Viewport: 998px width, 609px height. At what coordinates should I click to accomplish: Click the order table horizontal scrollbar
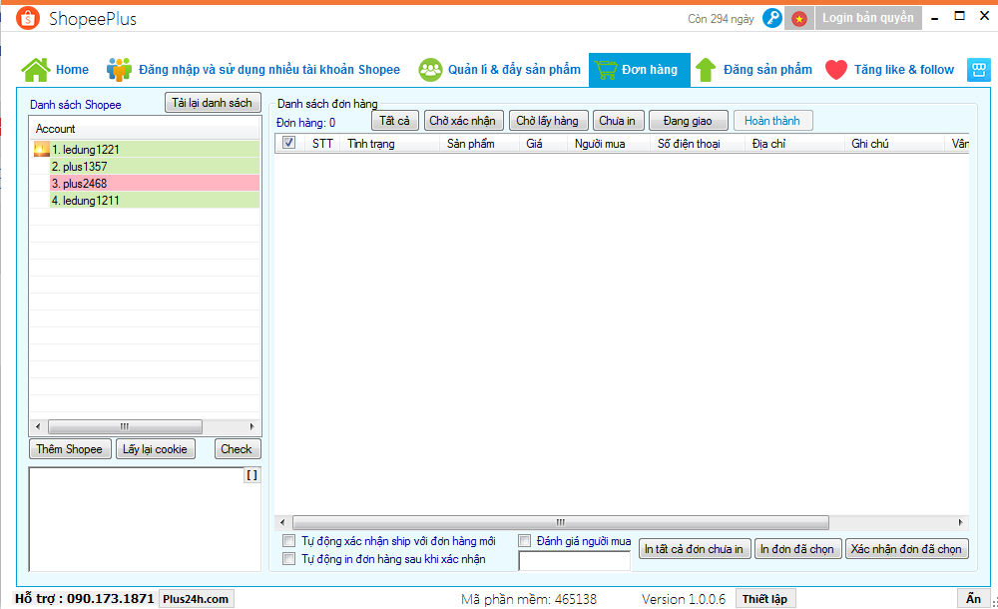tap(560, 522)
